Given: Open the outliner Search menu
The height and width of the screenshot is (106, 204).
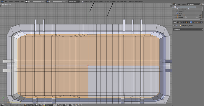Looking at the screenshot, I should [184, 4].
